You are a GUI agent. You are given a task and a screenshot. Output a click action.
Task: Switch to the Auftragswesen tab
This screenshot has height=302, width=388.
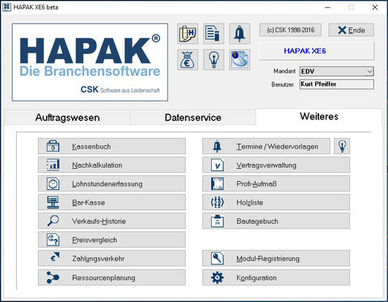tap(68, 118)
